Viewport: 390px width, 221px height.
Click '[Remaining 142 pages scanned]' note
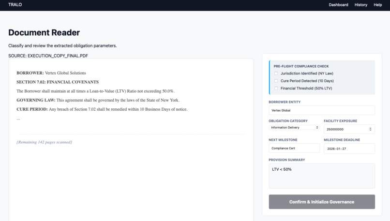[44, 142]
